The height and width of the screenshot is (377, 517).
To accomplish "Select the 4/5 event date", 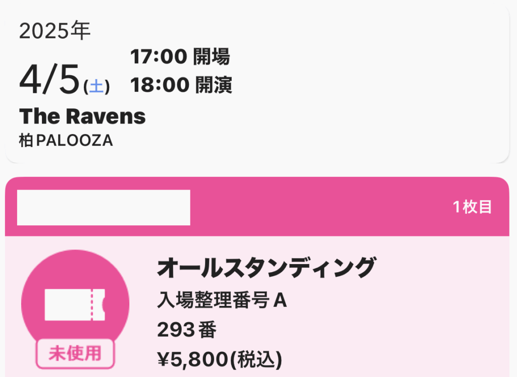I will 49,79.
